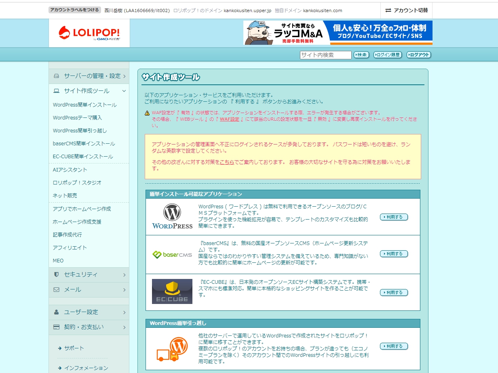Image resolution: width=498 pixels, height=373 pixels.
Task: Click the LOLIPOP! logo
Action: coord(89,33)
